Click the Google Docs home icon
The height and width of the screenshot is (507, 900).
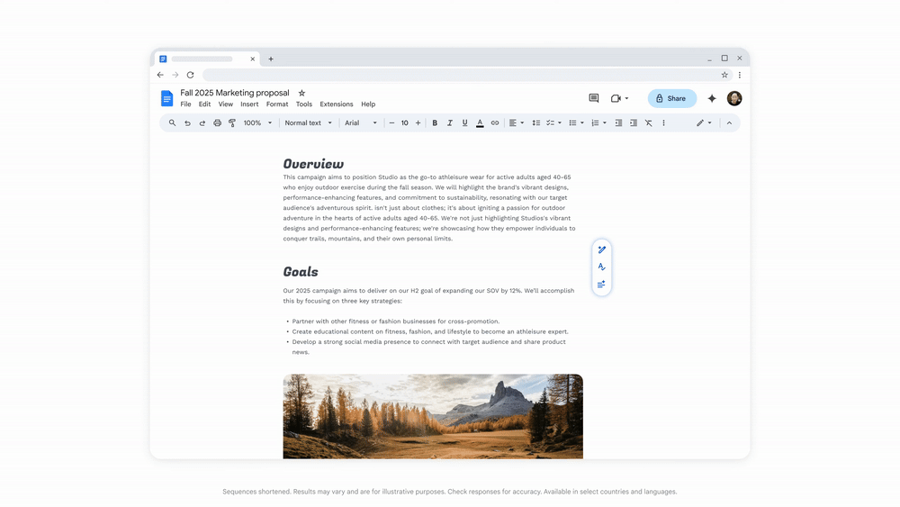click(166, 98)
